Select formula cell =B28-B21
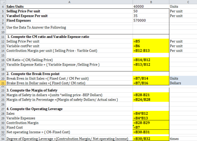 151,95
